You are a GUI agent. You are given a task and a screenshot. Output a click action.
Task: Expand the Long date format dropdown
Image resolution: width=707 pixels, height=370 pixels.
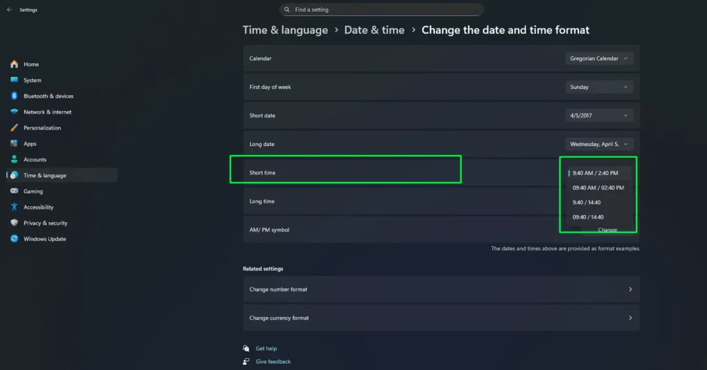599,144
